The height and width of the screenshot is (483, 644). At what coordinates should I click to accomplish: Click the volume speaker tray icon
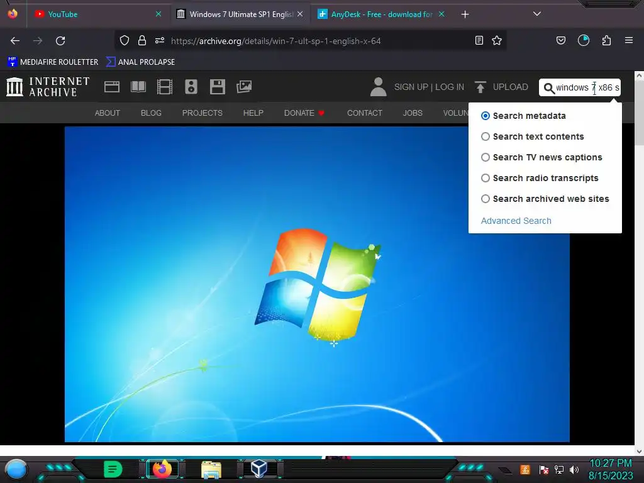pos(574,469)
